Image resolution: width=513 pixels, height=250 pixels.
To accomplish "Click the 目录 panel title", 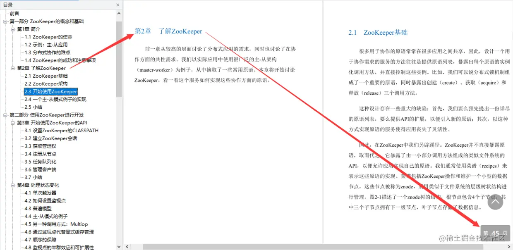I will [x=8, y=5].
